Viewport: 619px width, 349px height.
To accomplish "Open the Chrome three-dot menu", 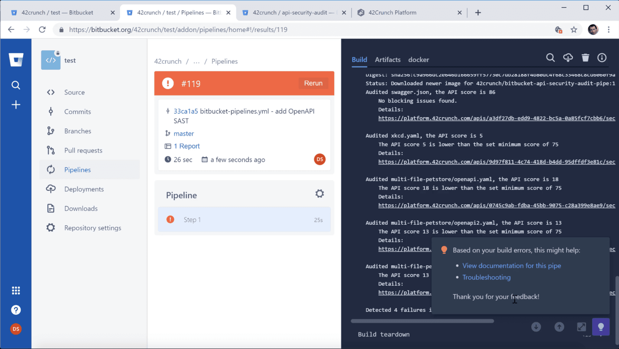I will pos(609,29).
